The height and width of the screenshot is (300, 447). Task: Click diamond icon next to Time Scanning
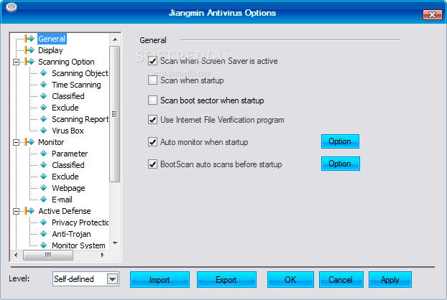[43, 85]
